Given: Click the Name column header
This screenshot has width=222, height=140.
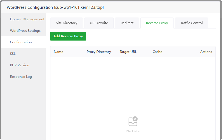Looking at the screenshot, I should tap(58, 52).
